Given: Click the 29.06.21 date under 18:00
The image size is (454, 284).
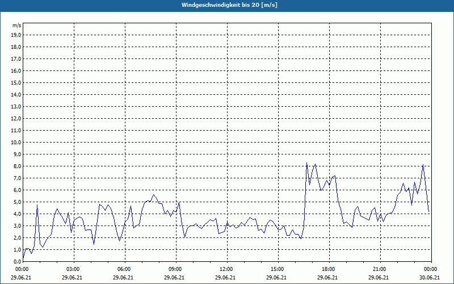Looking at the screenshot, I should [x=327, y=277].
